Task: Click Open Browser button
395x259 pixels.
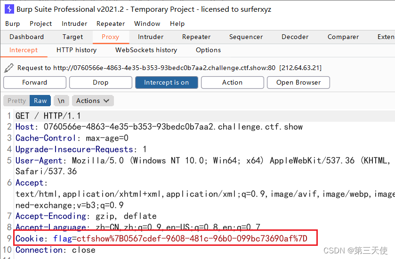Action: point(298,82)
